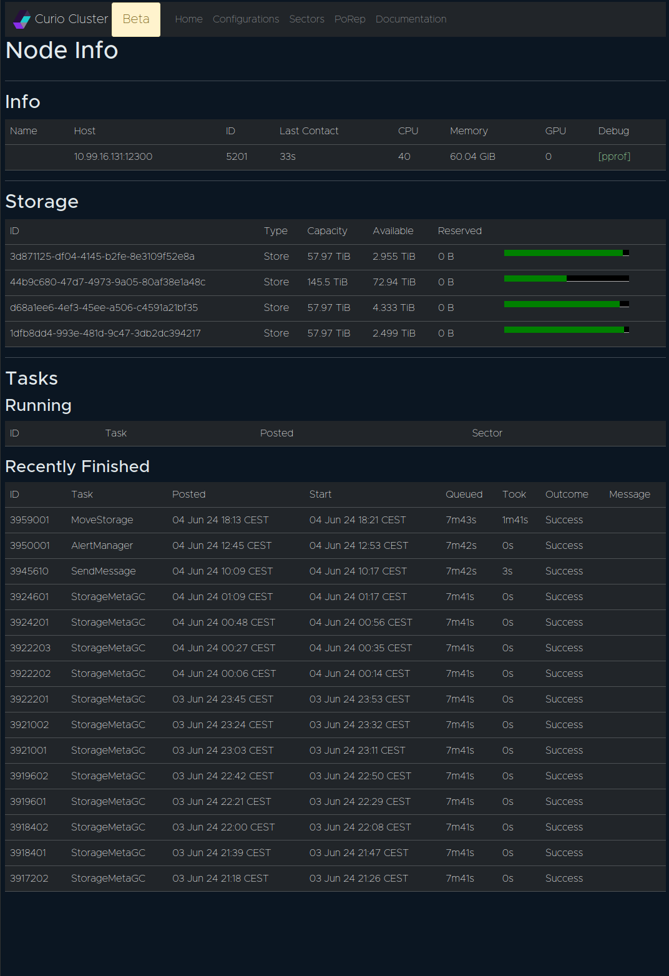Go to the Configurations page
Image resolution: width=669 pixels, height=976 pixels.
(246, 19)
